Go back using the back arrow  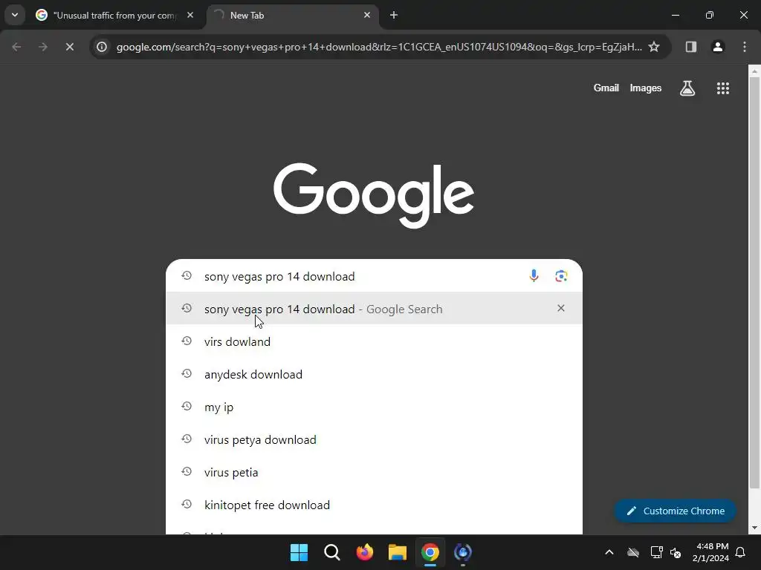[16, 47]
